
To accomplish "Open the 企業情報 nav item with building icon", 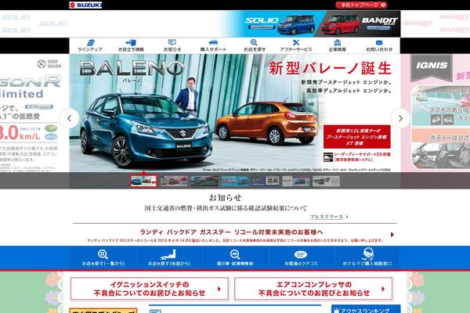I will tap(337, 45).
